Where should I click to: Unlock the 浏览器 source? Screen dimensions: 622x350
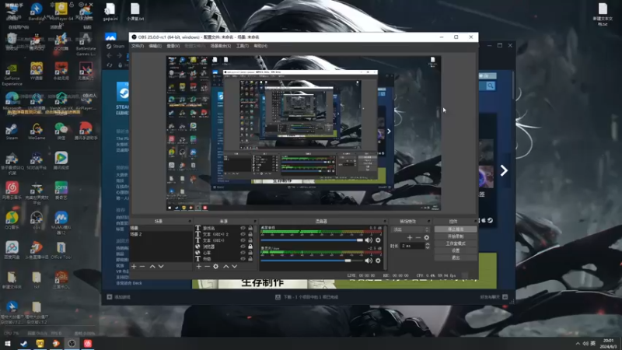(x=250, y=247)
